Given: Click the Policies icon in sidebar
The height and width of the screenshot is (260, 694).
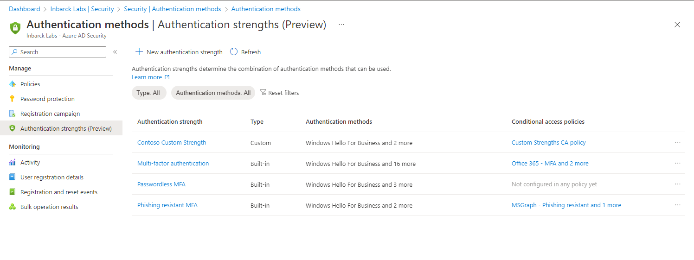Looking at the screenshot, I should (x=13, y=84).
